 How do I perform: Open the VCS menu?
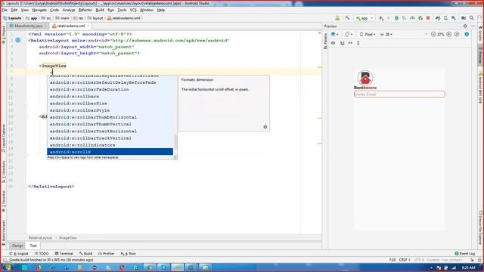[x=133, y=10]
